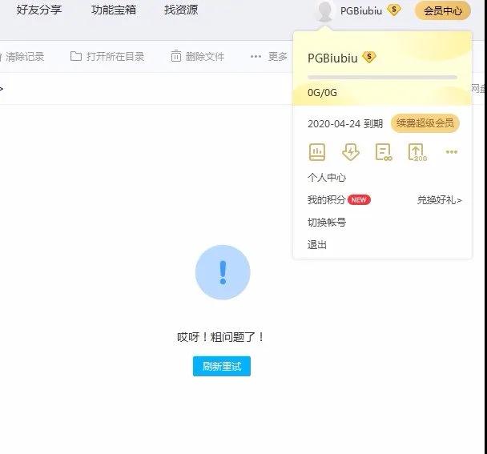Image resolution: width=487 pixels, height=454 pixels.
Task: Click the 续费超级会员 renew button
Action: (425, 123)
